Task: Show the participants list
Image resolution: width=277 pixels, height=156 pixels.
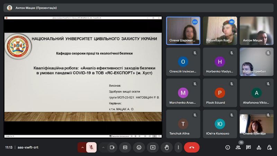Action: coord(238,147)
